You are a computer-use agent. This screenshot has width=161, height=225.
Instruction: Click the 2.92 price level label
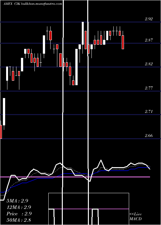point(149,19)
